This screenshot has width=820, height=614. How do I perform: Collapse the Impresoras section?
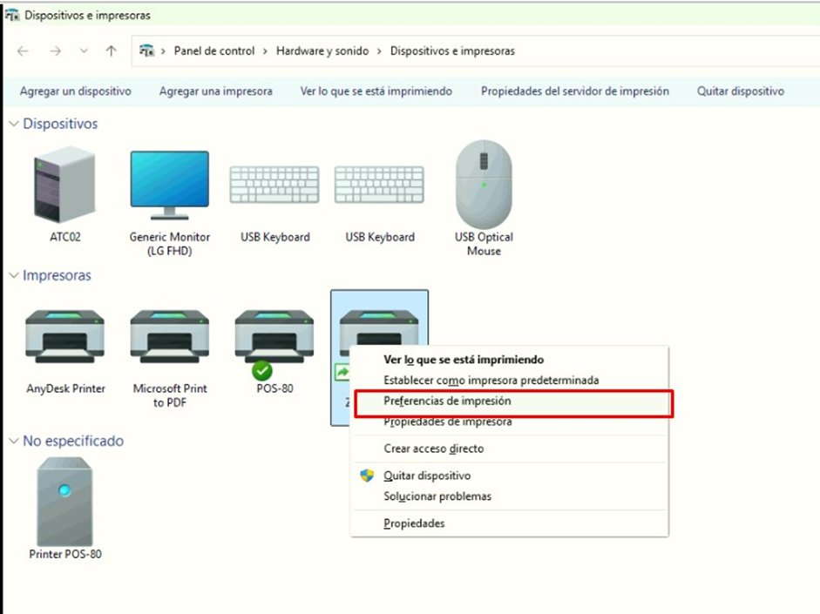pos(13,276)
